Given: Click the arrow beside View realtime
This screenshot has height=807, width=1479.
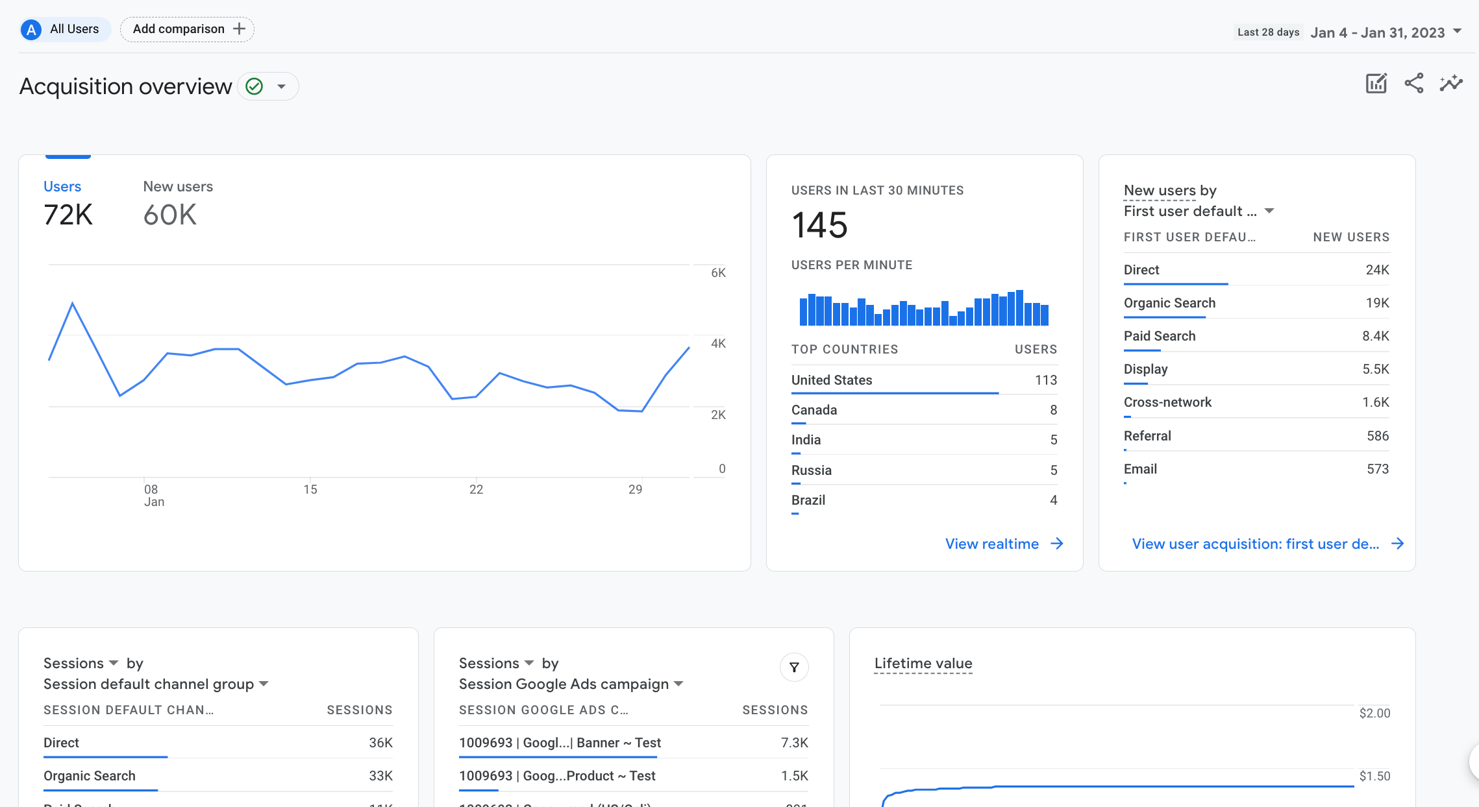Looking at the screenshot, I should (1057, 544).
